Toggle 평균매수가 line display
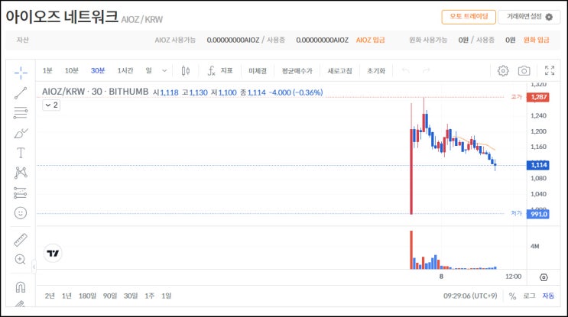 click(297, 71)
